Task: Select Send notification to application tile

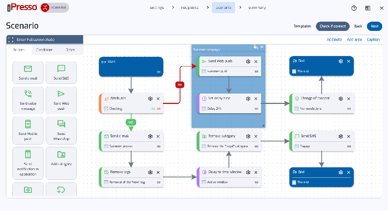Action: [x=28, y=163]
